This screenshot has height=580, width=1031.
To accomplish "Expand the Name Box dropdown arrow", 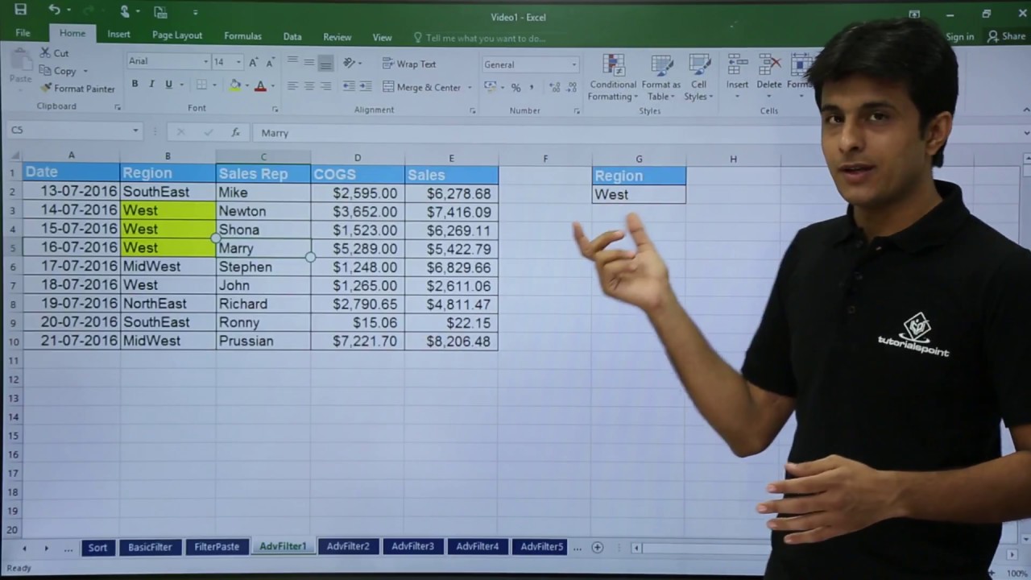I will click(x=135, y=130).
